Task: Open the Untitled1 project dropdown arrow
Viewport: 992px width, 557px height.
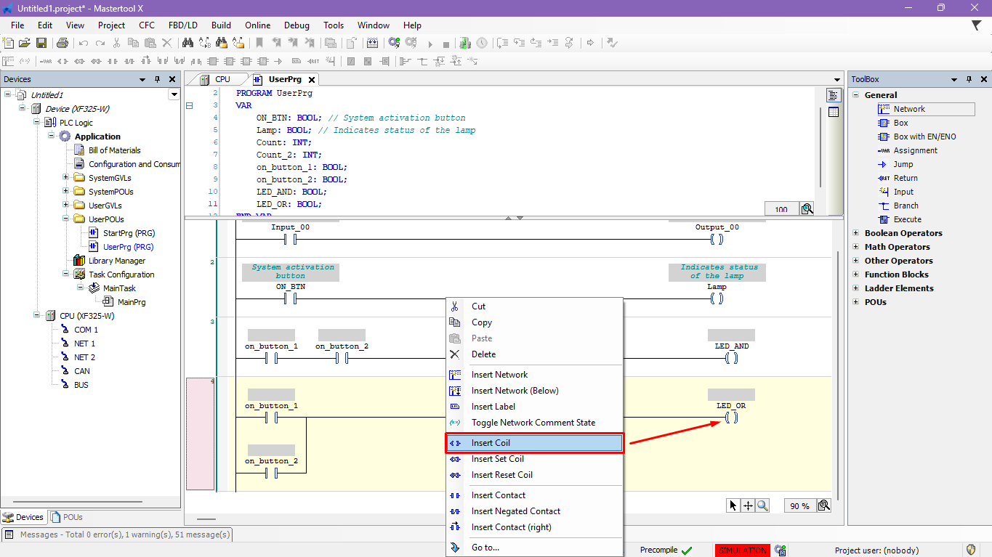Action: click(x=174, y=94)
